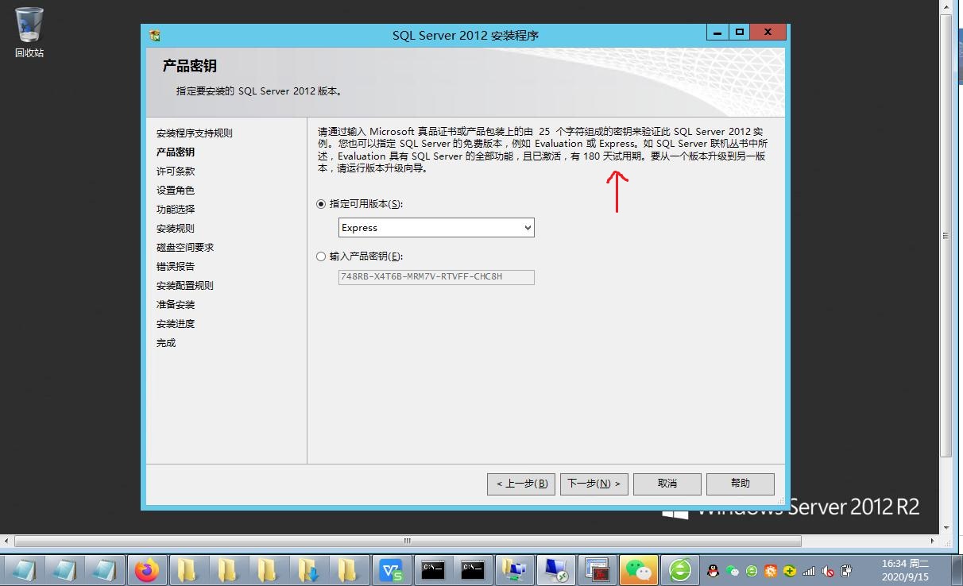Image resolution: width=963 pixels, height=586 pixels.
Task: Select 许可条款 in the step list
Action: pos(176,172)
